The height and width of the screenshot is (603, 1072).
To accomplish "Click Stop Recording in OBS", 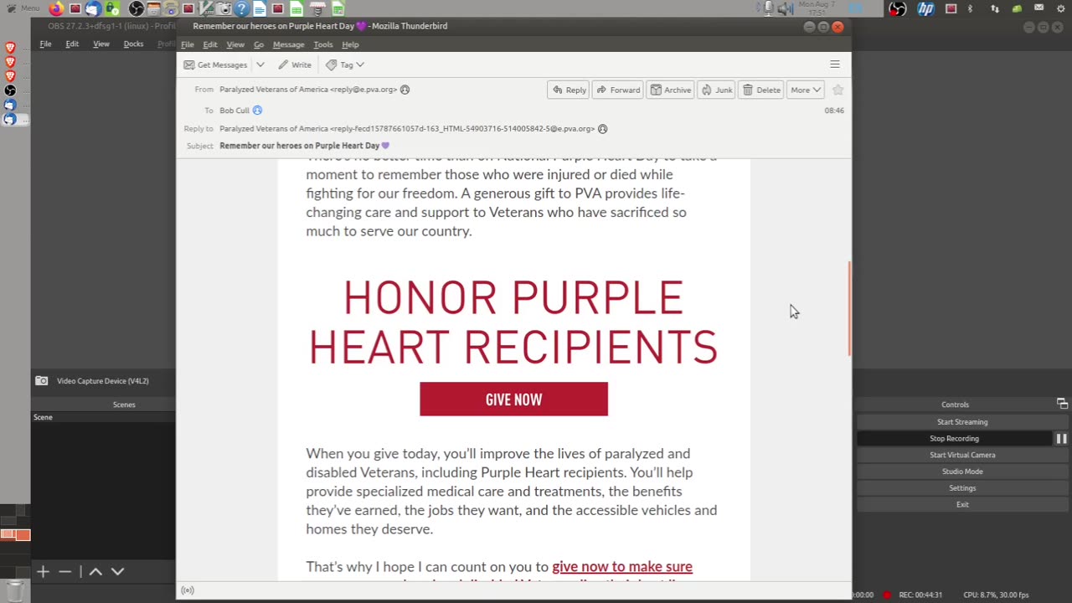I will [954, 439].
